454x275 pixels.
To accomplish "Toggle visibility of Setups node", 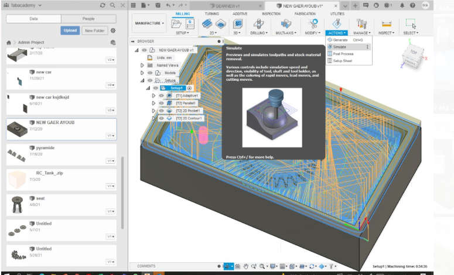I will point(150,80).
